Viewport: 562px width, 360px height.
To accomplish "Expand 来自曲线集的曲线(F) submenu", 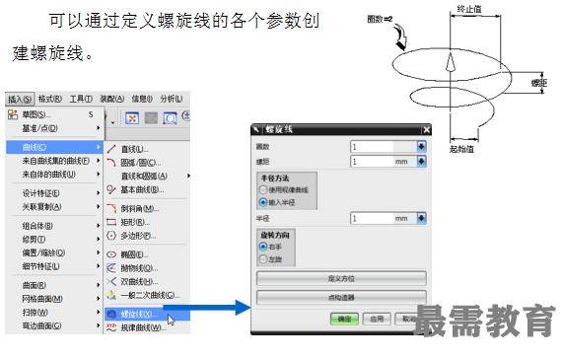I will coord(54,161).
